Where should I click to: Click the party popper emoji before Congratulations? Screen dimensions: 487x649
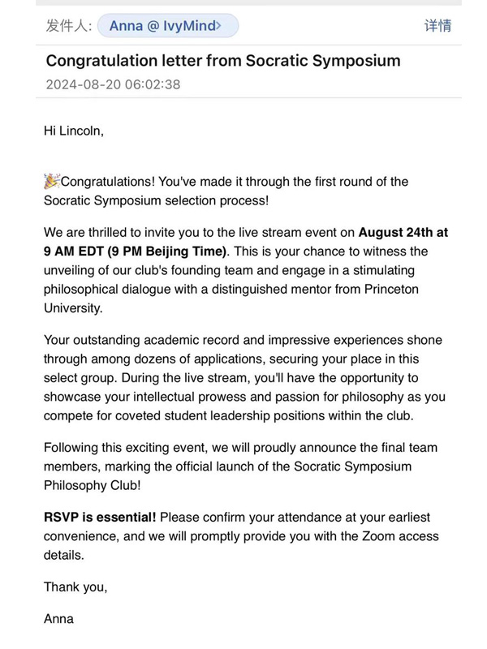tap(52, 181)
